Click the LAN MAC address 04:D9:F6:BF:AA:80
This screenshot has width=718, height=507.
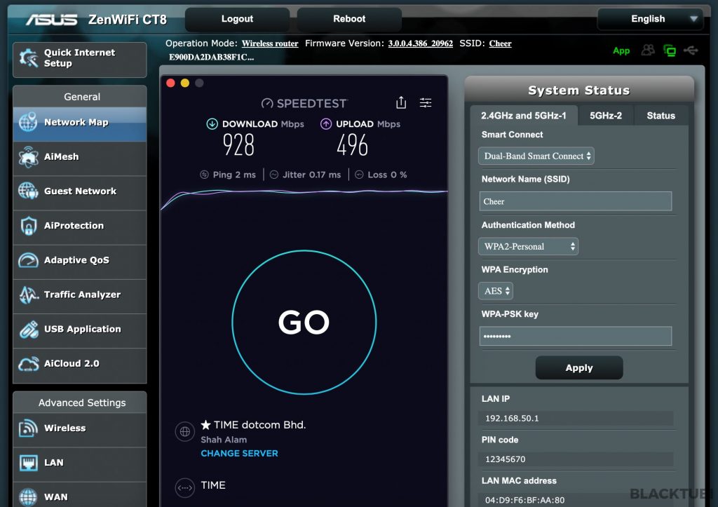click(524, 500)
